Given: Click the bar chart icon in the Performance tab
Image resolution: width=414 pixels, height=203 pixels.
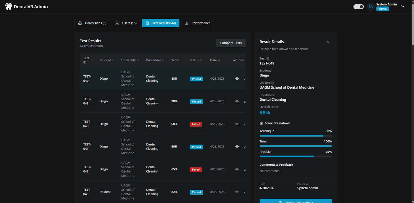Looking at the screenshot, I should click(x=187, y=23).
